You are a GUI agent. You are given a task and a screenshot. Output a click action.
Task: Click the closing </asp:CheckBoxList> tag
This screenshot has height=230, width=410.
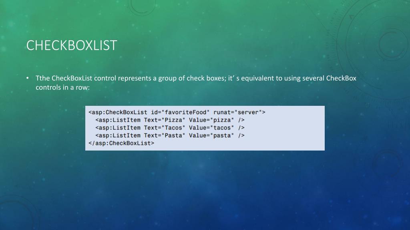tap(121, 143)
